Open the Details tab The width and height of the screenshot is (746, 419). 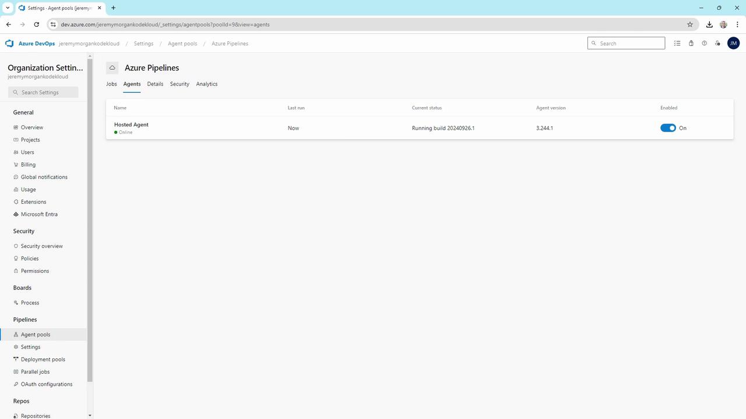tap(155, 84)
